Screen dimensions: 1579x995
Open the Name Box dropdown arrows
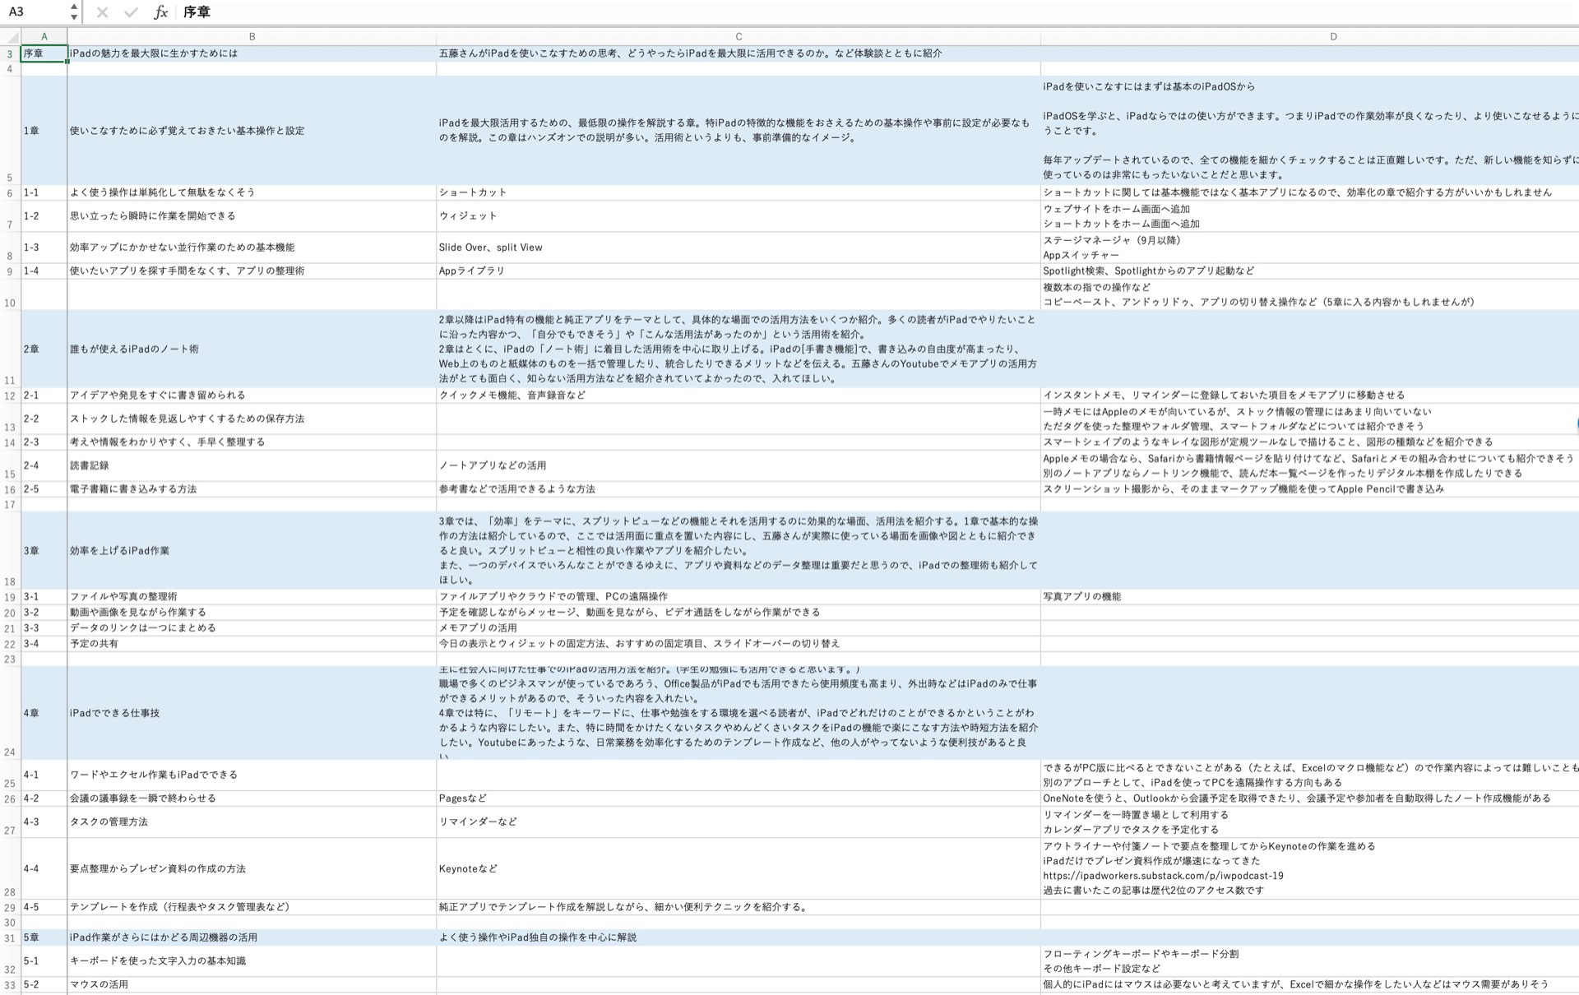coord(74,12)
